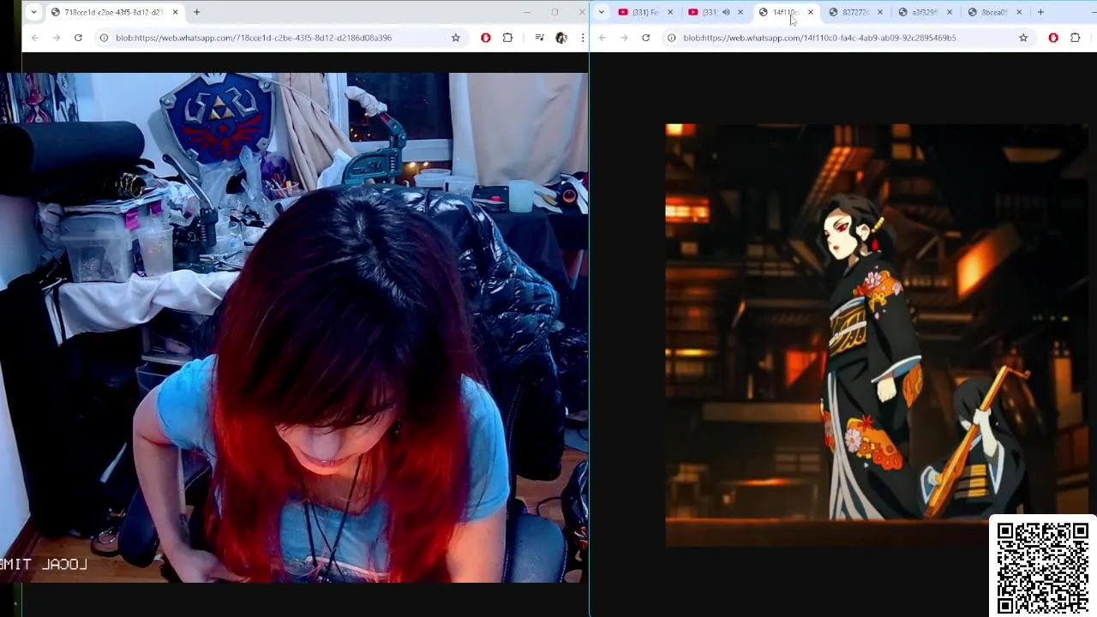
Task: View site information icon in right address bar
Action: pyautogui.click(x=672, y=38)
